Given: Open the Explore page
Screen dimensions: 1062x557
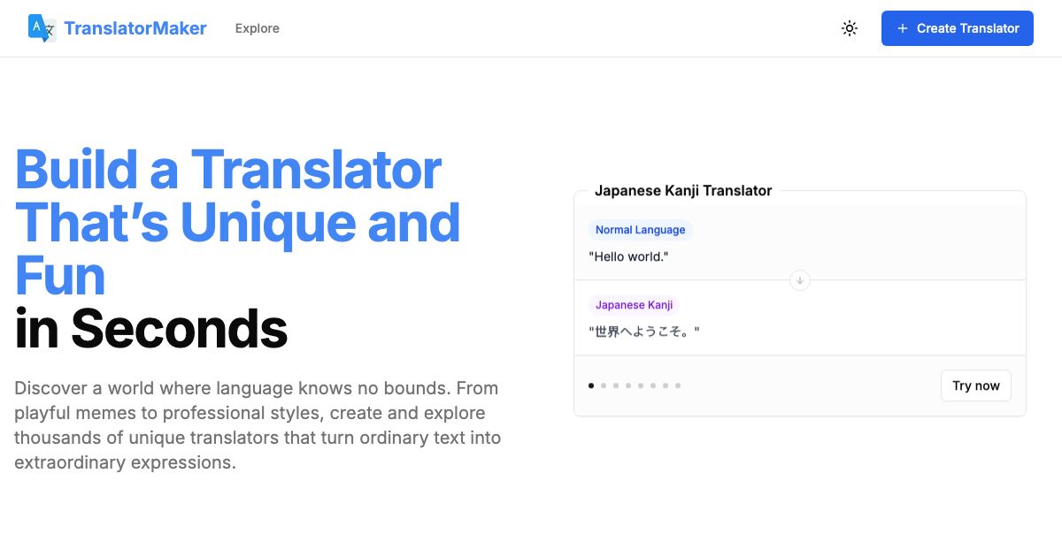Looking at the screenshot, I should [257, 27].
